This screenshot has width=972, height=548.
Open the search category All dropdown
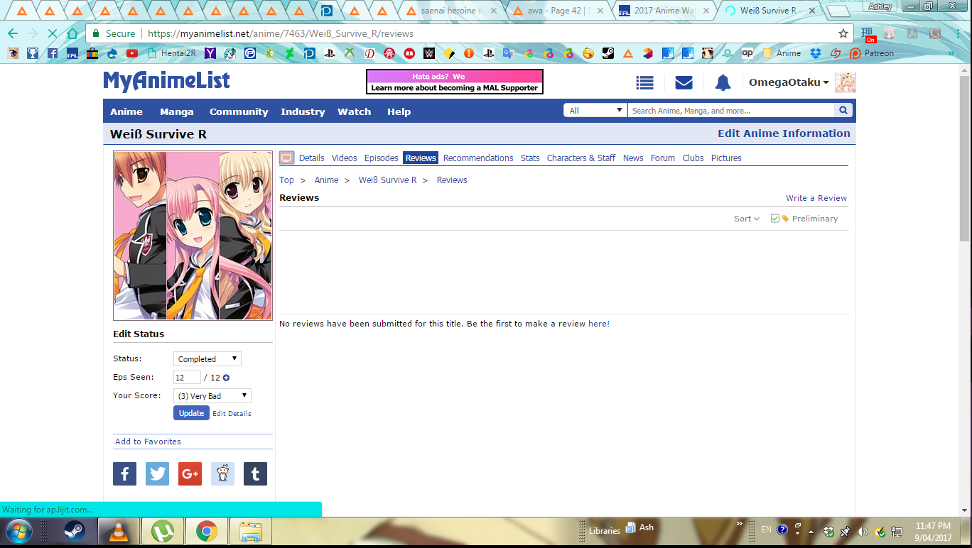click(x=595, y=110)
